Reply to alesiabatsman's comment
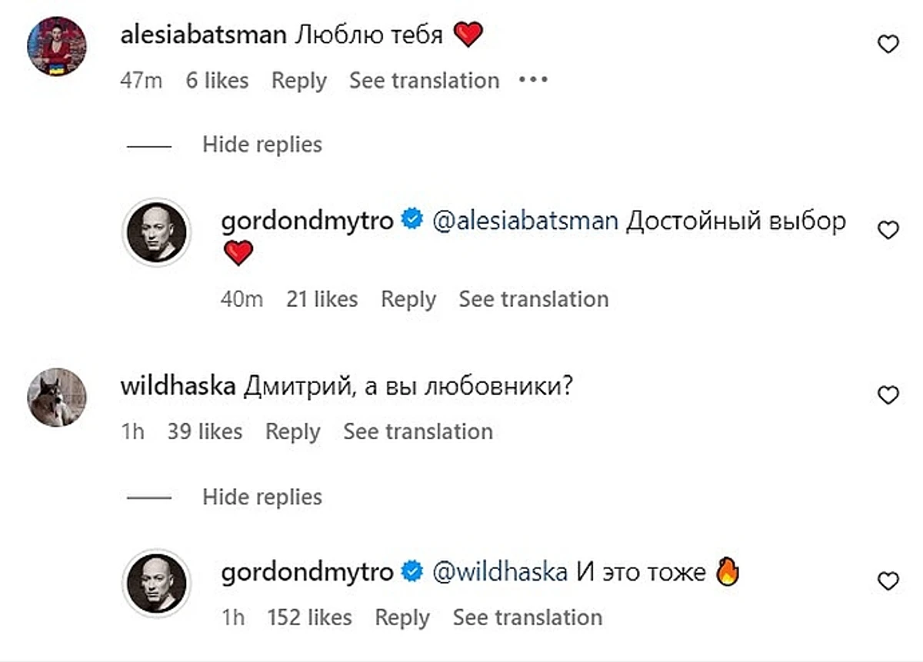923x662 pixels. coord(298,81)
